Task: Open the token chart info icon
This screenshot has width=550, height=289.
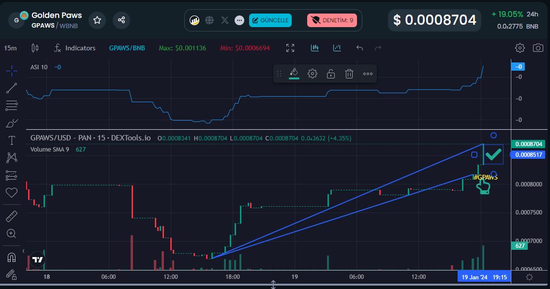Action: 194,20
